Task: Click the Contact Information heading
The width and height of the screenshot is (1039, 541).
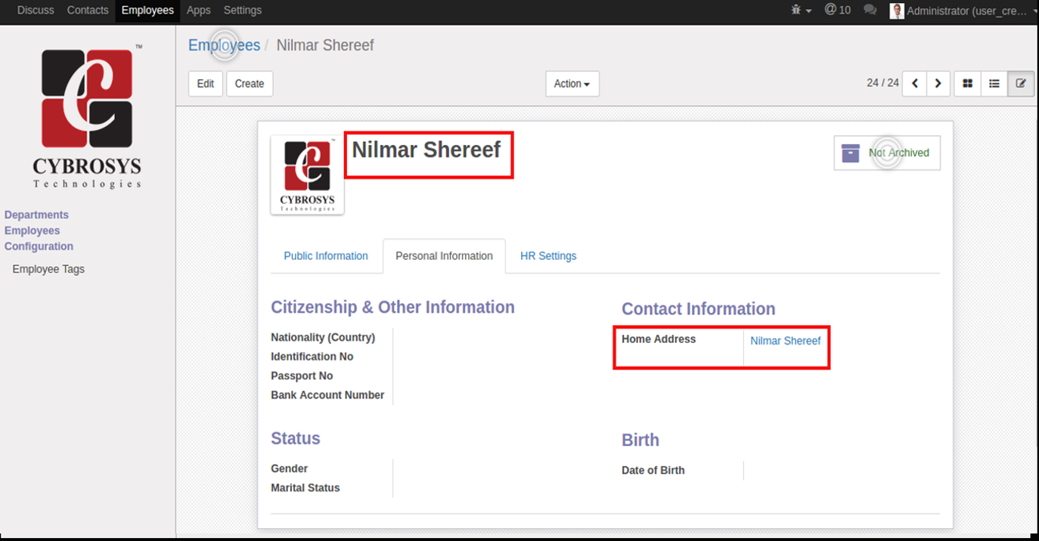Action: click(699, 309)
